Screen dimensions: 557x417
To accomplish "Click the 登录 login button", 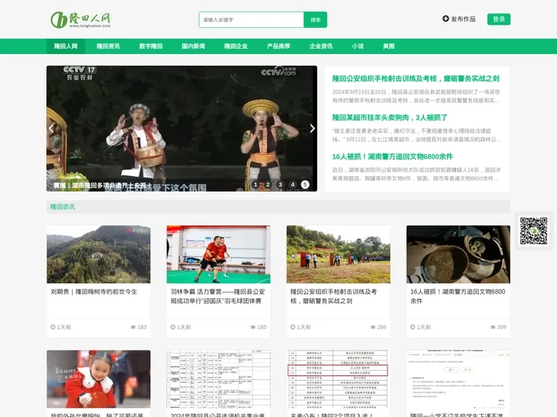I will coord(499,19).
